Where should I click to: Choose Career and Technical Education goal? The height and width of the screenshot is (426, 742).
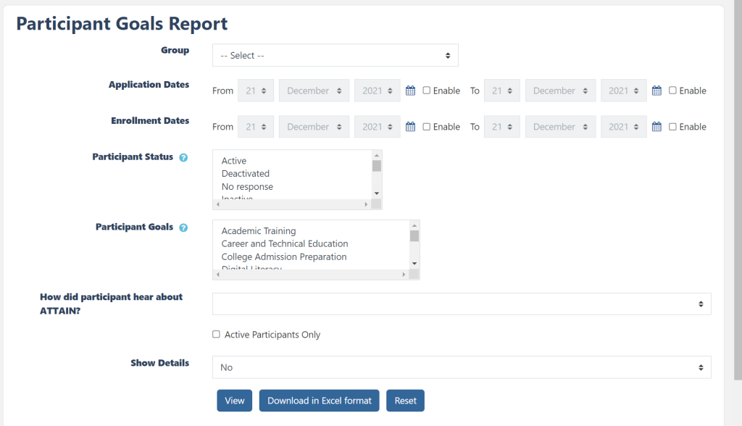click(x=285, y=244)
